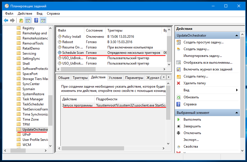Image resolution: width=247 pixels, height=162 pixels.
Task: Click the Reboot task clock icon
Action: [x=59, y=42]
